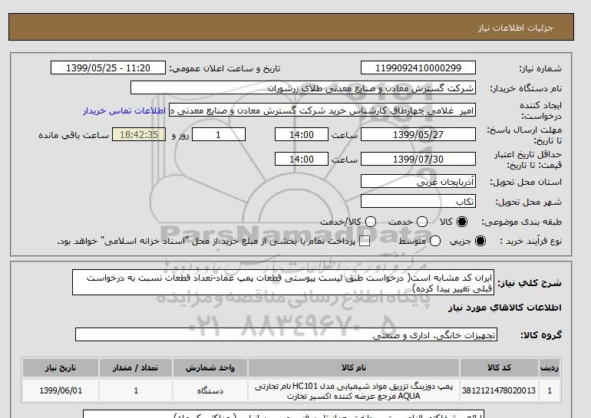This screenshot has height=418, width=591.
Task: Click the شرح کلی نیاز label
Action: pos(530,283)
